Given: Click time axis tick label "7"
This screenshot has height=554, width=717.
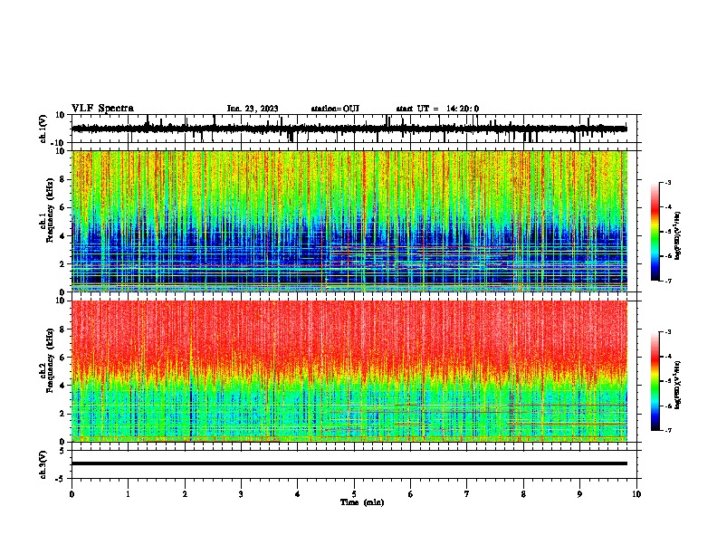Looking at the screenshot, I should 467,494.
